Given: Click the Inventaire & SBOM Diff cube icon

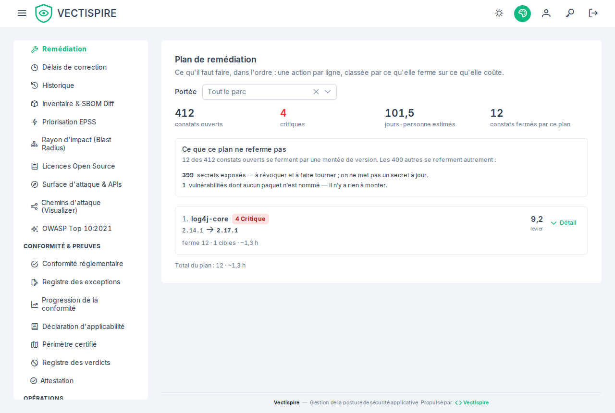Looking at the screenshot, I should tap(35, 104).
